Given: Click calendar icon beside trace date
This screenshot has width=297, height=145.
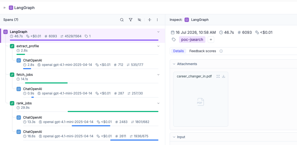Looking at the screenshot, I should [x=172, y=32].
